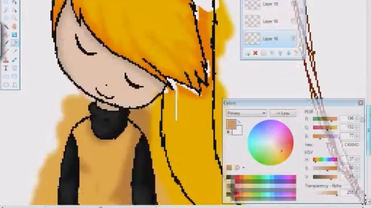This screenshot has height=208, width=371.
Task: Add current color to palette
Action: [229, 168]
